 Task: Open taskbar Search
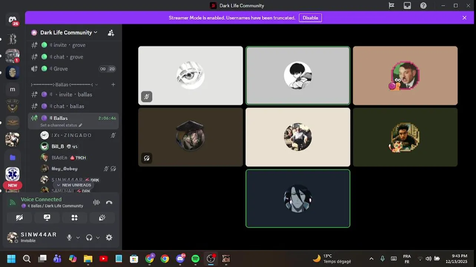(x=27, y=258)
